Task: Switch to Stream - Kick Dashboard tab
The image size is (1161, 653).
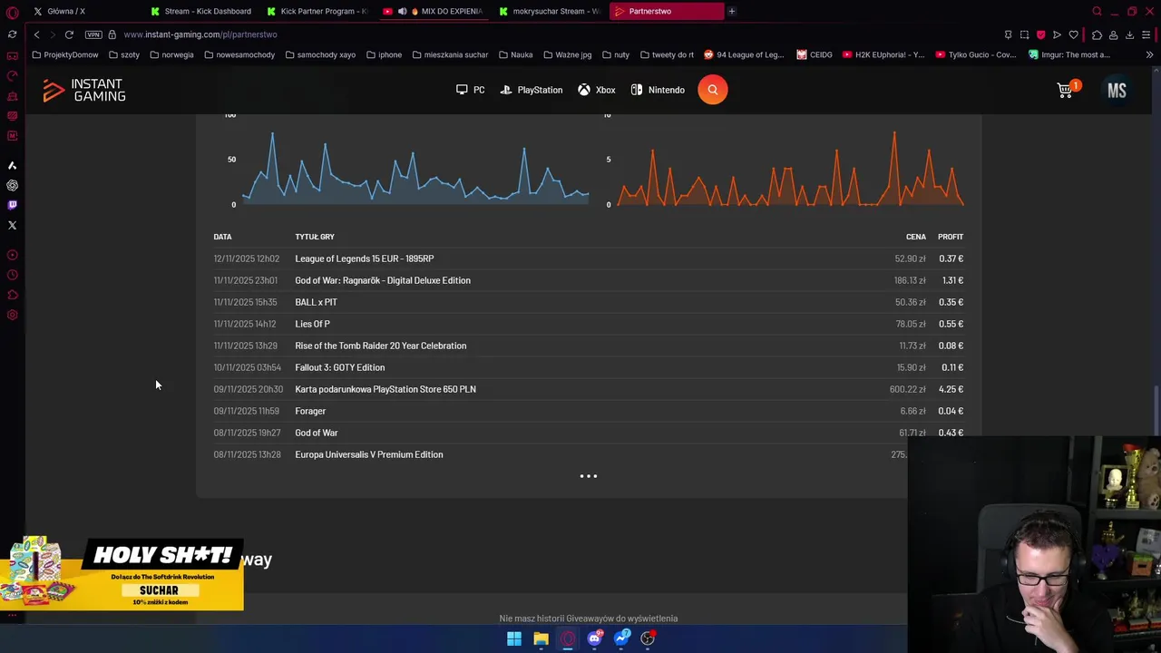Action: pyautogui.click(x=203, y=11)
